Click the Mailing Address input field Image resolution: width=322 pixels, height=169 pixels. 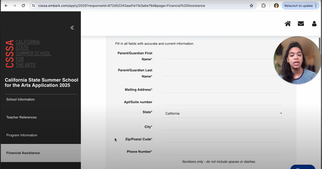pyautogui.click(x=223, y=90)
